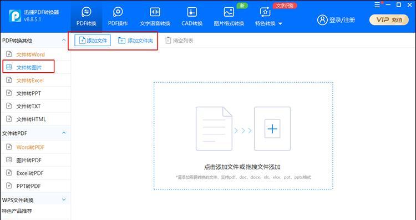Click the 清空列表 button

pos(179,41)
